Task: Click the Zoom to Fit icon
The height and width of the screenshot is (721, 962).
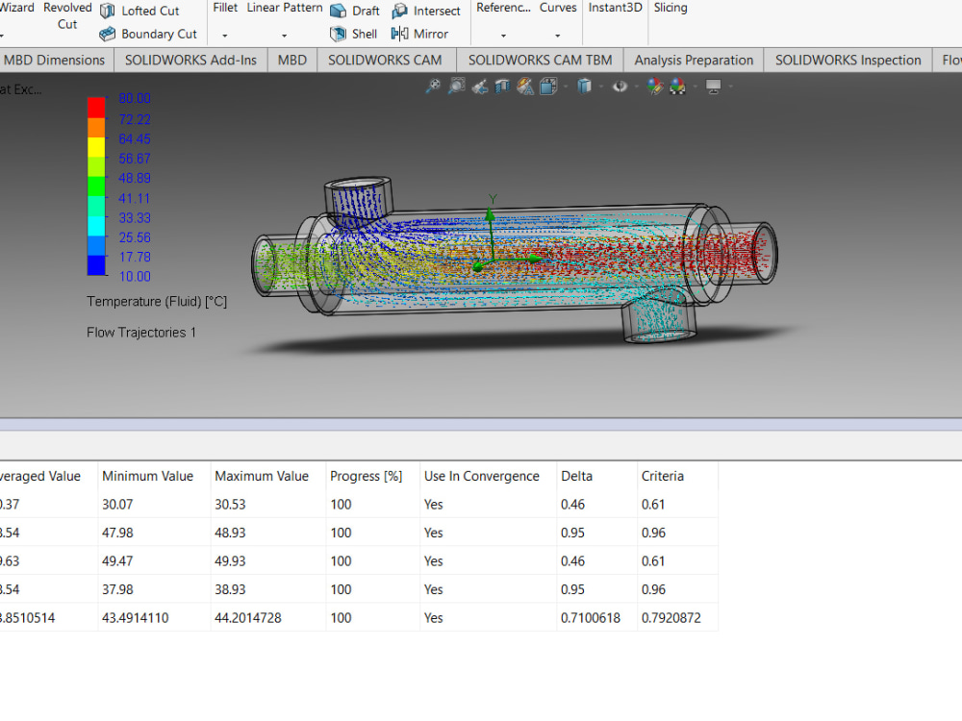Action: [434, 87]
